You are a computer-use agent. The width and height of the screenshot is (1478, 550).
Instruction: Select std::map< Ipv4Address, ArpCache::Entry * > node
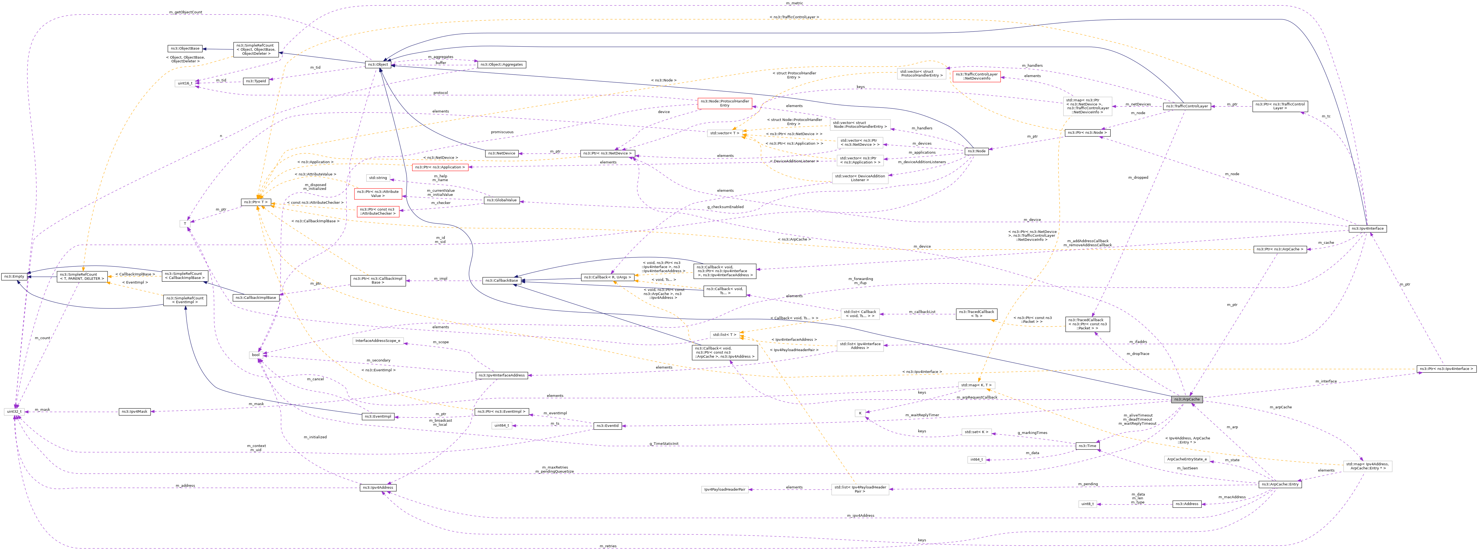tap(1368, 466)
